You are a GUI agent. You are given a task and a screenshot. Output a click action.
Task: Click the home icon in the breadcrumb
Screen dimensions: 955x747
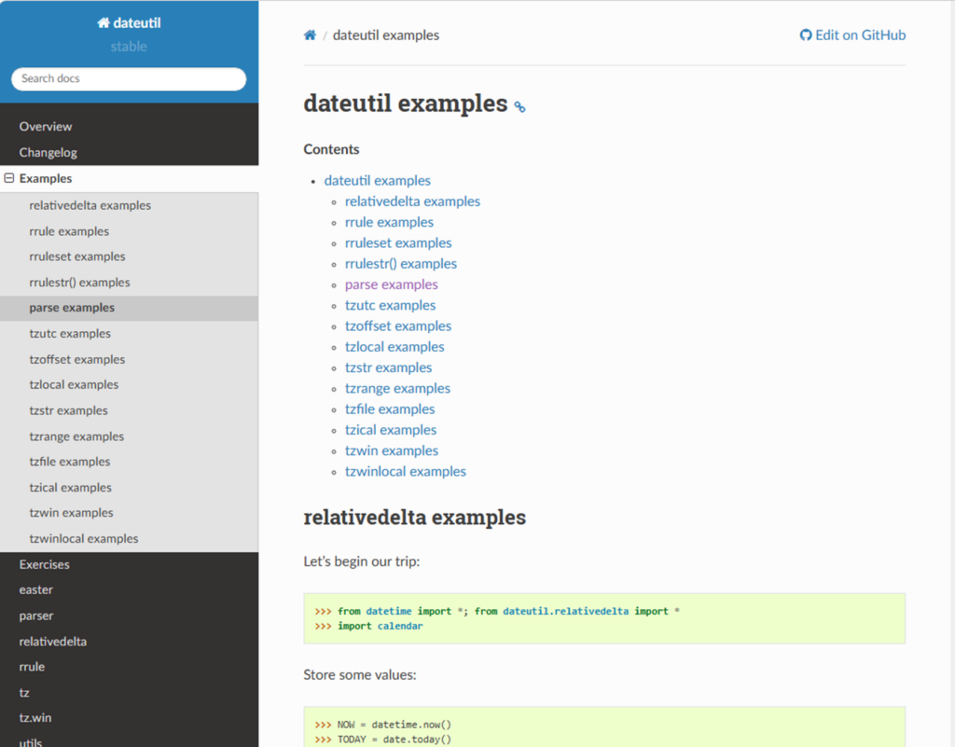pyautogui.click(x=310, y=35)
